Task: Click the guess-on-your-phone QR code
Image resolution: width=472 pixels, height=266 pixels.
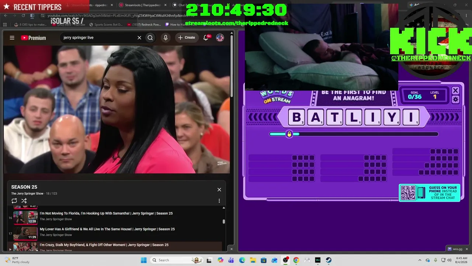Action: [408, 193]
